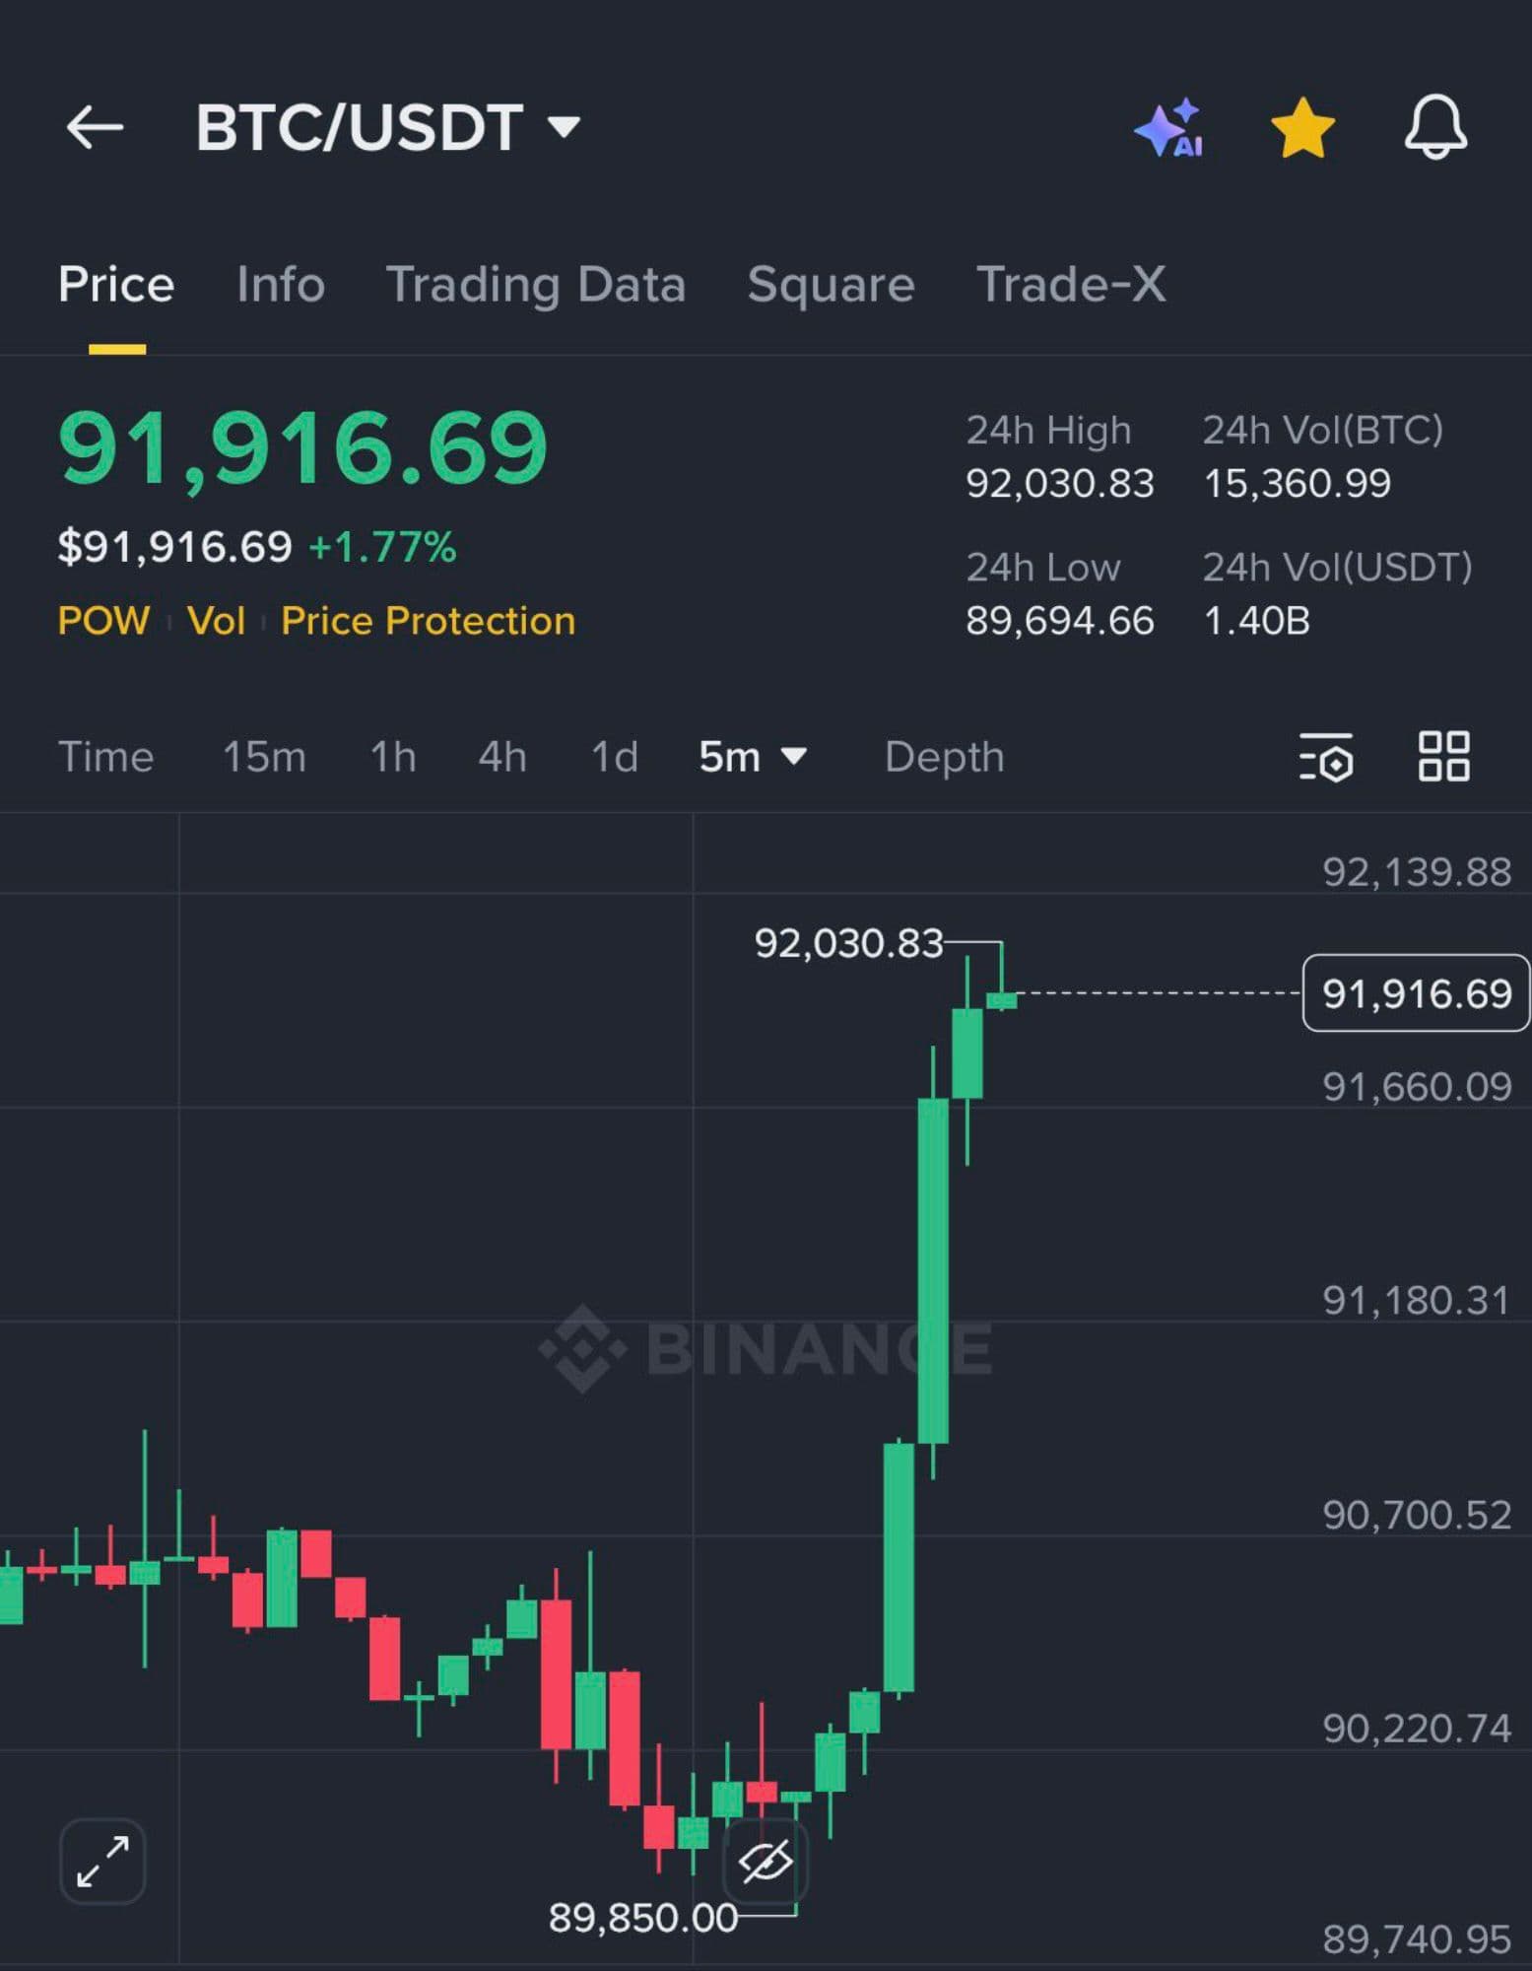Tap the Price Protection tag

(428, 621)
